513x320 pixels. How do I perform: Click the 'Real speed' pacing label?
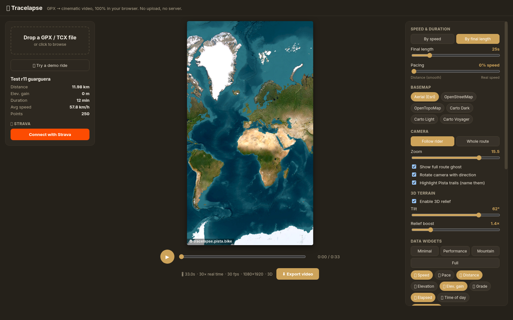click(x=490, y=77)
